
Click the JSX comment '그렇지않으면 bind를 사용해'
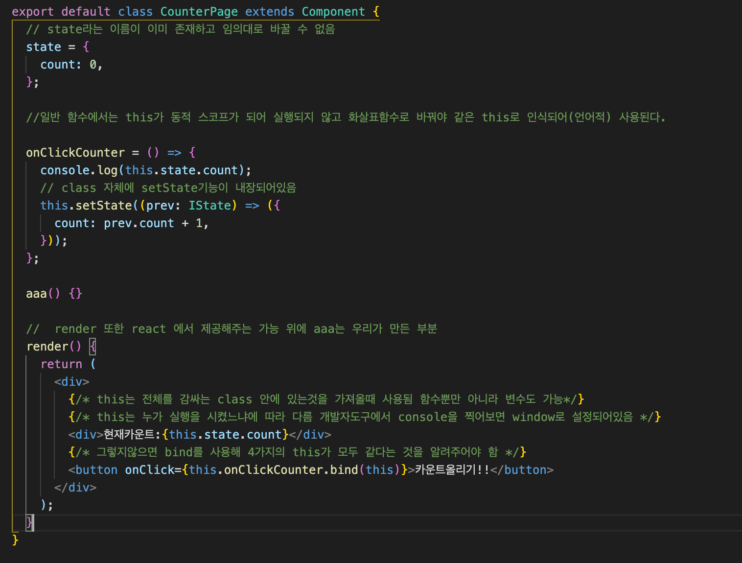(298, 452)
